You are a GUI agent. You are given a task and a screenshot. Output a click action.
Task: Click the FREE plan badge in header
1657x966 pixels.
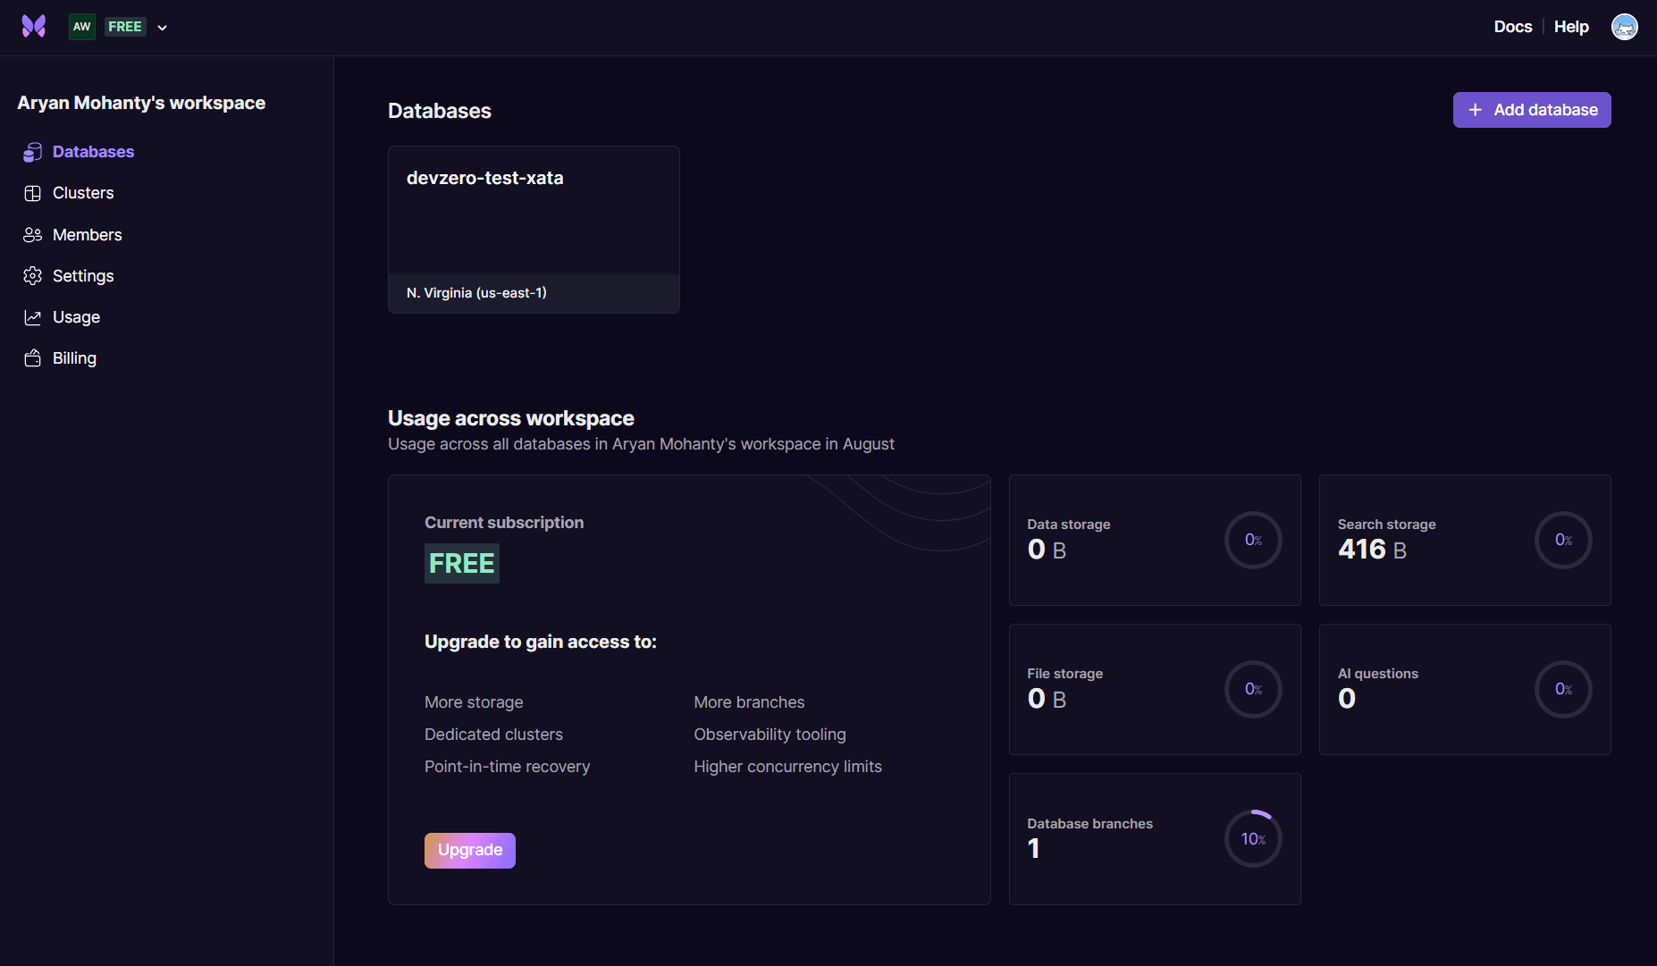tap(125, 27)
